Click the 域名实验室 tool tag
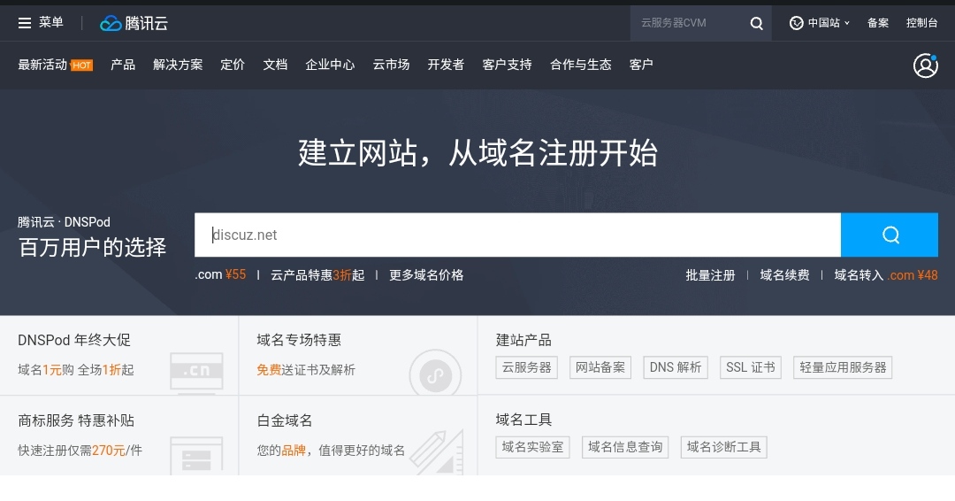 coord(532,447)
